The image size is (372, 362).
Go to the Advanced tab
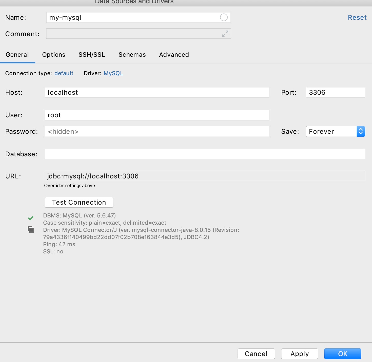click(x=174, y=55)
